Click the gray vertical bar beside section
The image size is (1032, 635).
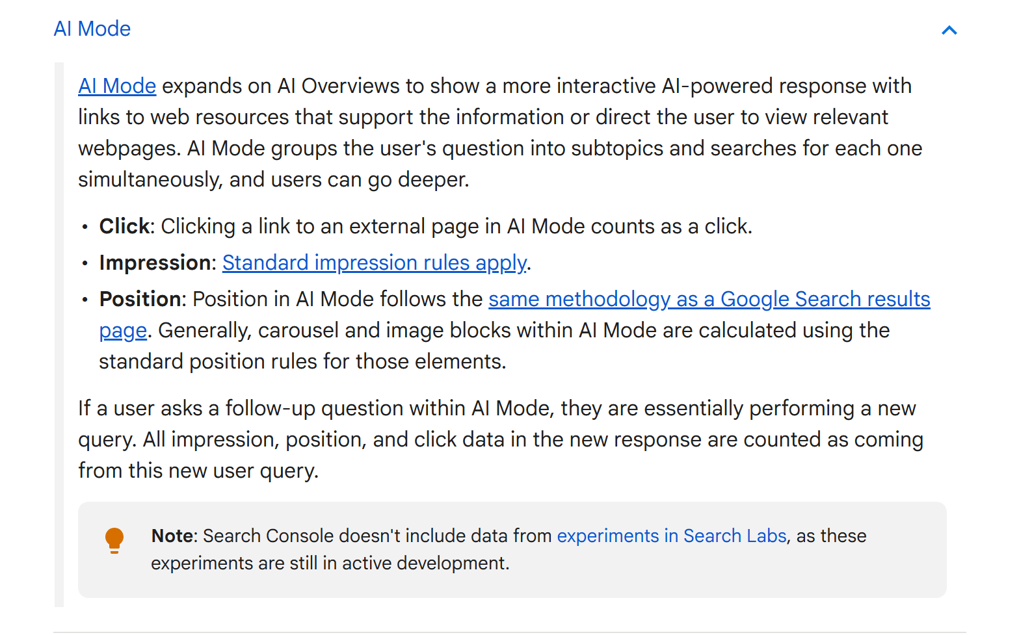(x=59, y=335)
